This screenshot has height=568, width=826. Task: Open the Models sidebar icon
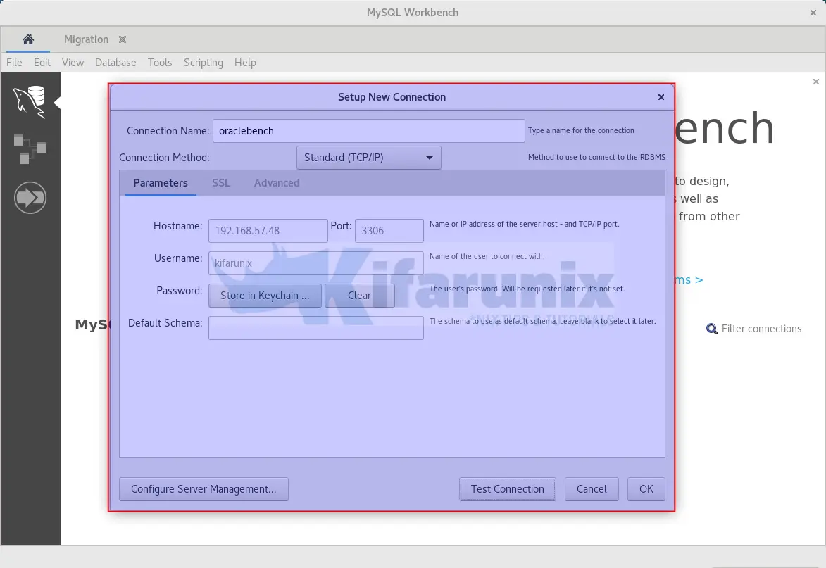click(30, 149)
